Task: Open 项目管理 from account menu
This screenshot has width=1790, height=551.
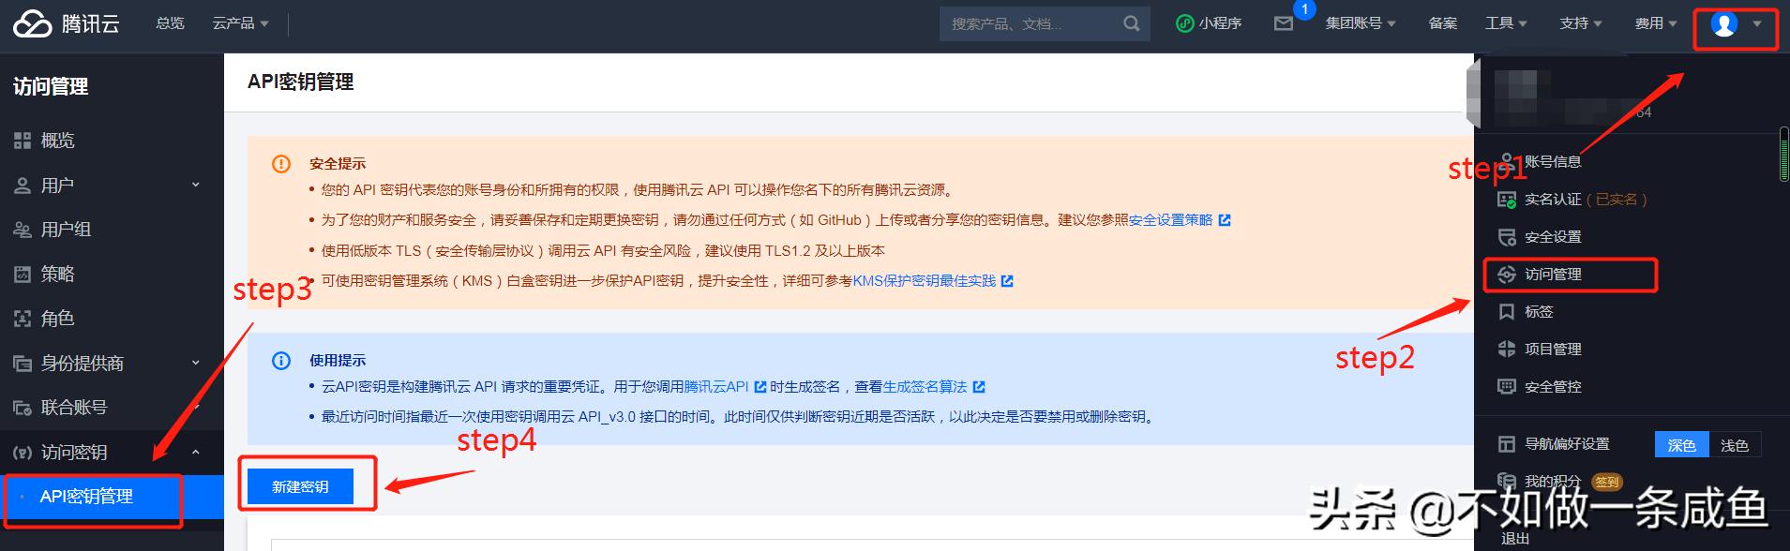Action: coord(1553,349)
